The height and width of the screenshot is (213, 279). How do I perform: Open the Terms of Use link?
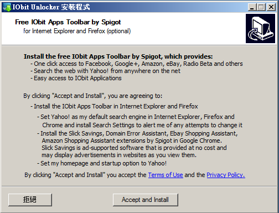tap(166, 175)
